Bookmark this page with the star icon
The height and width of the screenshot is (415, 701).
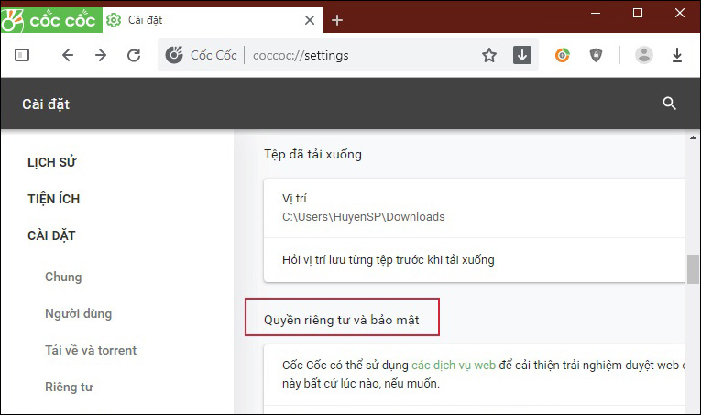[x=489, y=55]
